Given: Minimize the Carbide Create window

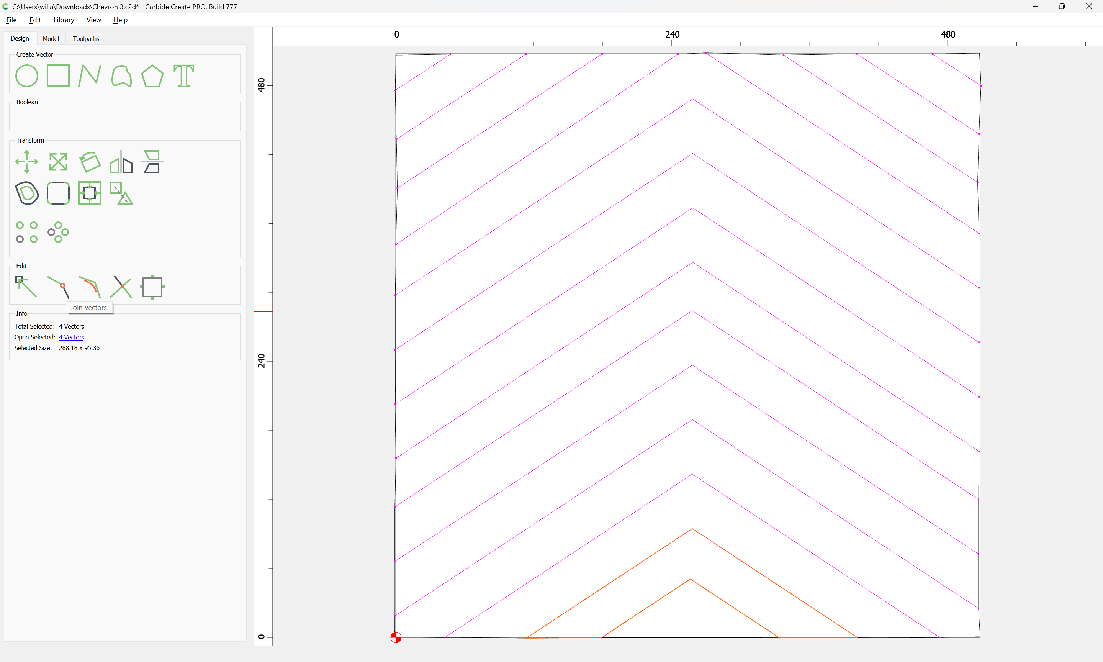Looking at the screenshot, I should tap(1035, 6).
